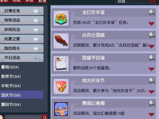The image size is (159, 119).
Task: Switch to the 完成 tab
Action: [x=16, y=1]
